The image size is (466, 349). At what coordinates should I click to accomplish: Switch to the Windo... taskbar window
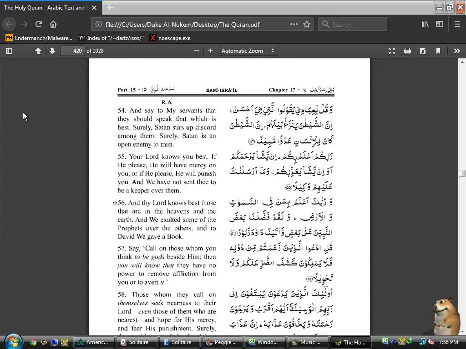click(265, 342)
